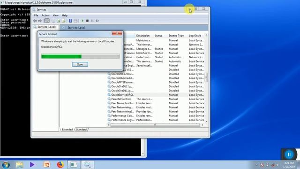Open the blue Help toolbar icon

[x=70, y=21]
